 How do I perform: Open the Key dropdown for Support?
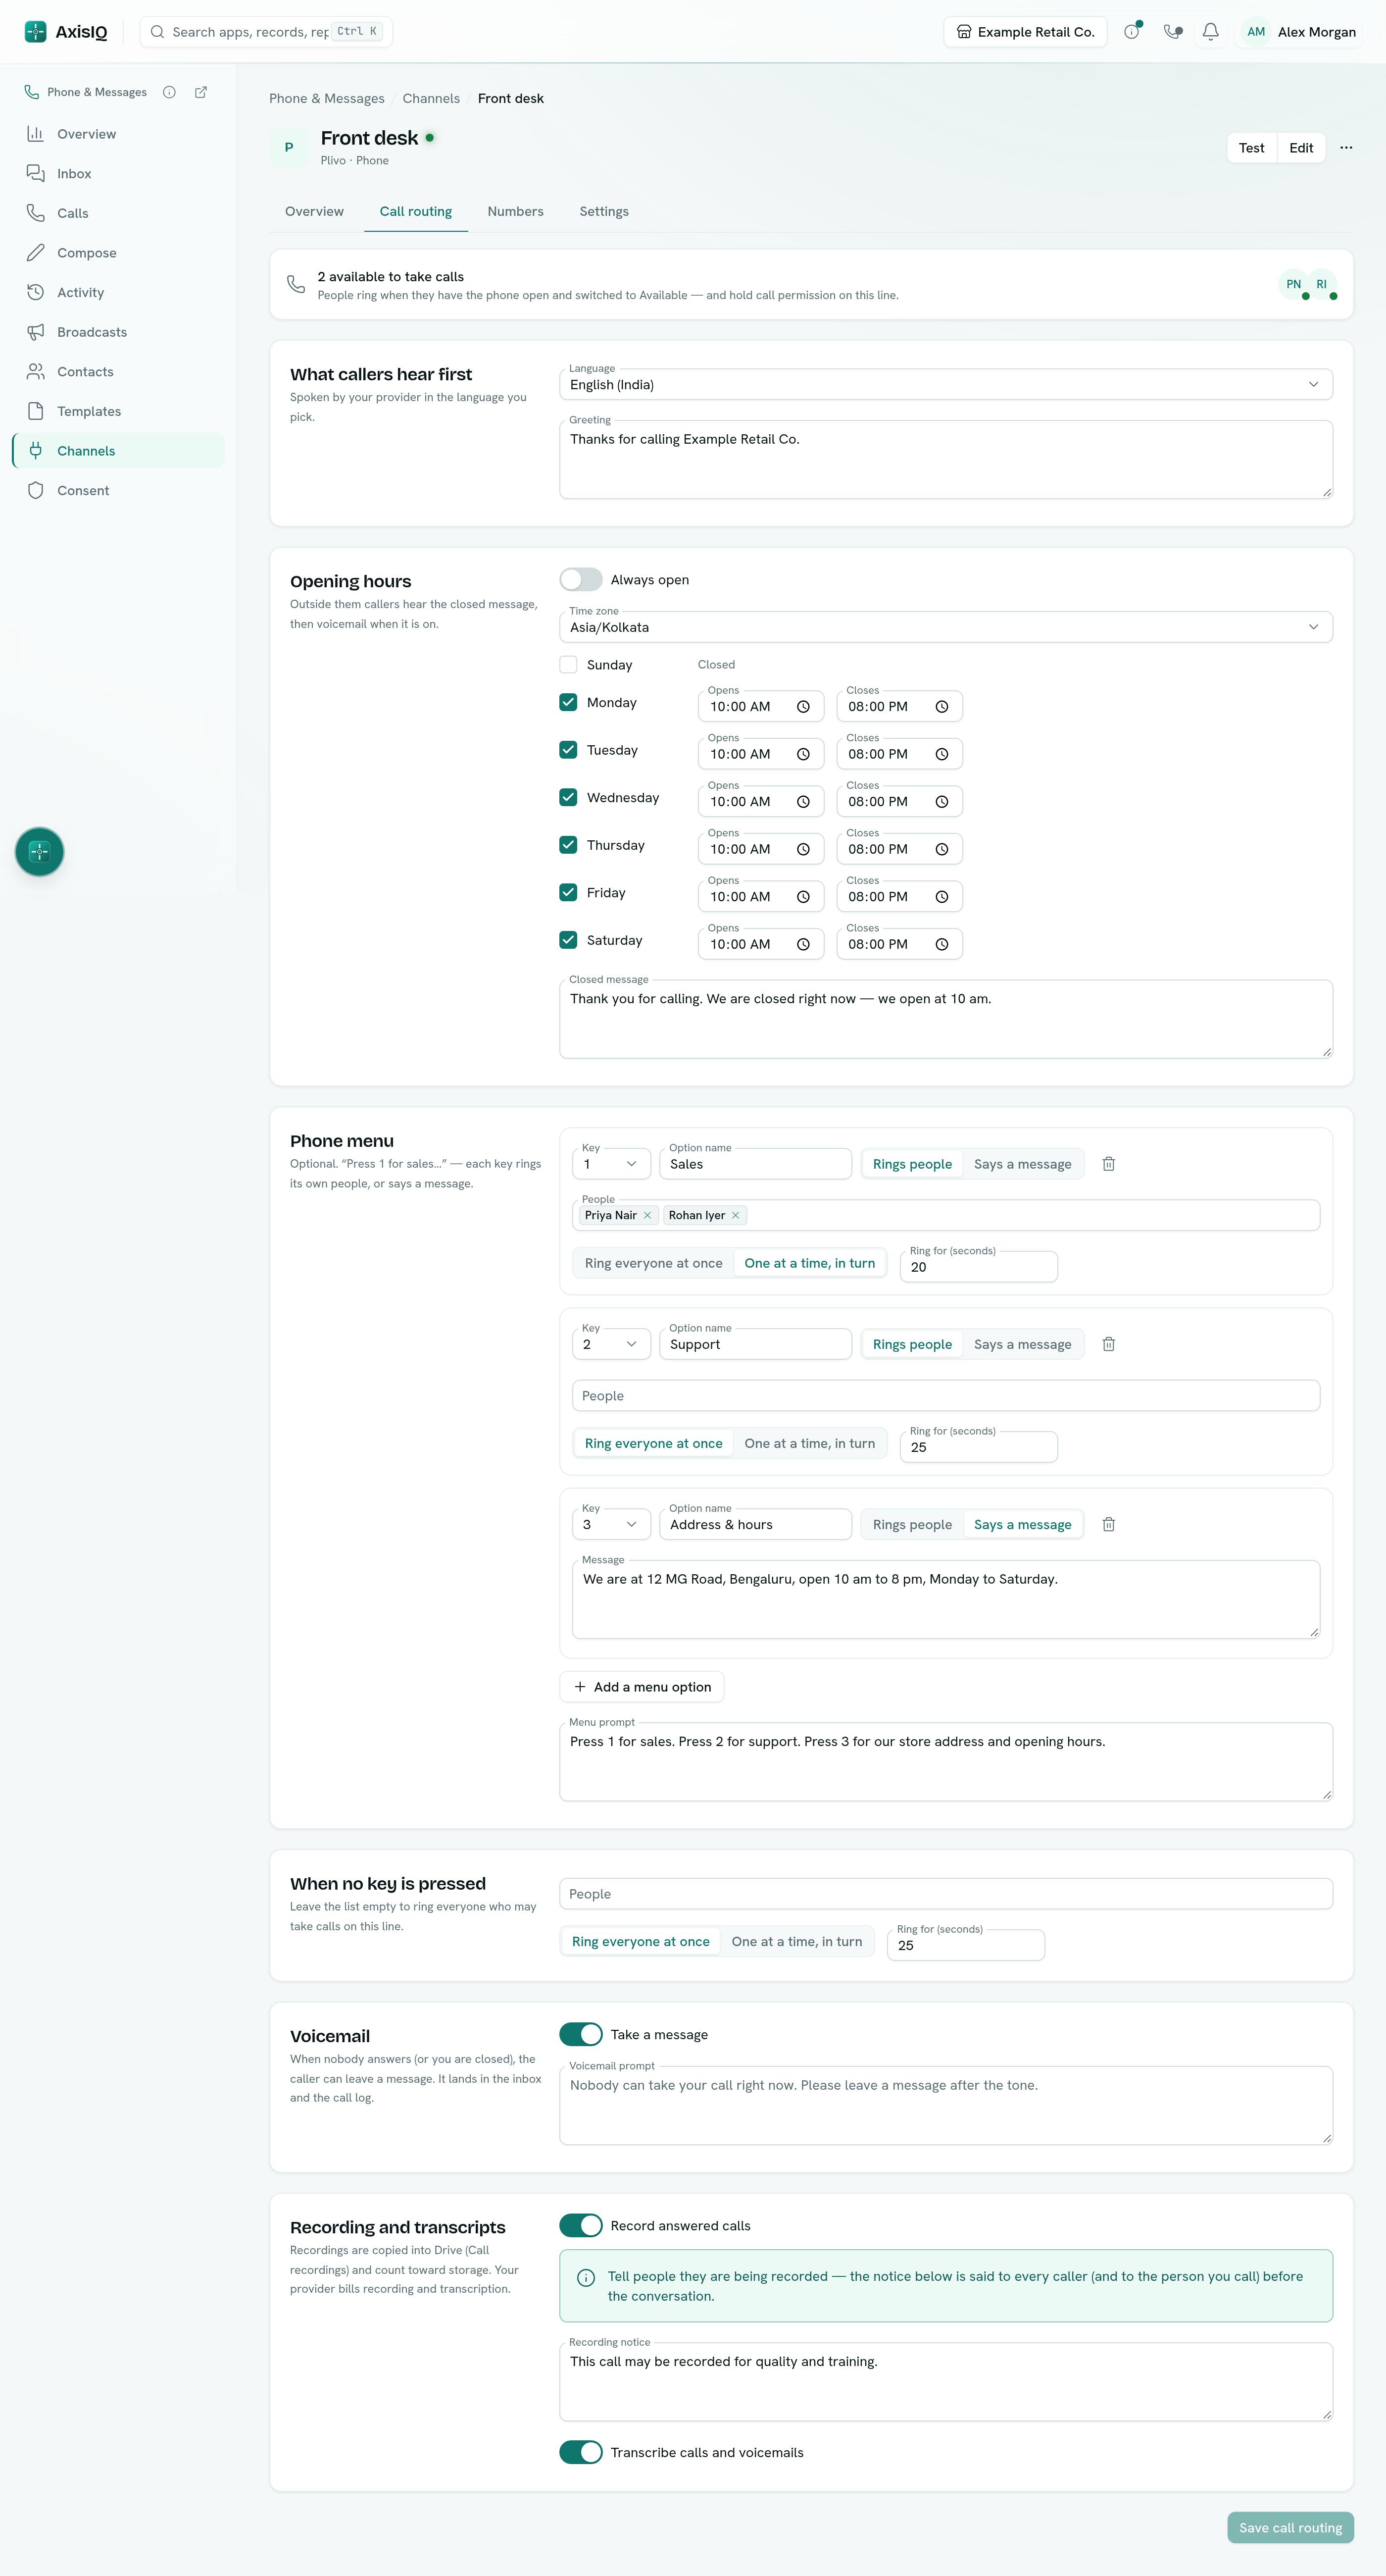click(610, 1344)
